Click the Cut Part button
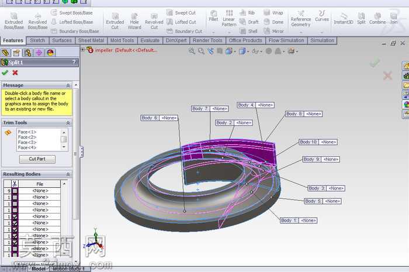 (x=37, y=159)
